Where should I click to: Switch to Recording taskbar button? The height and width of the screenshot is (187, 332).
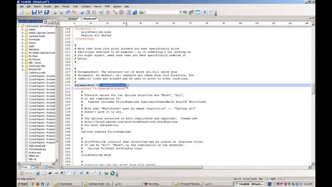click(x=158, y=184)
